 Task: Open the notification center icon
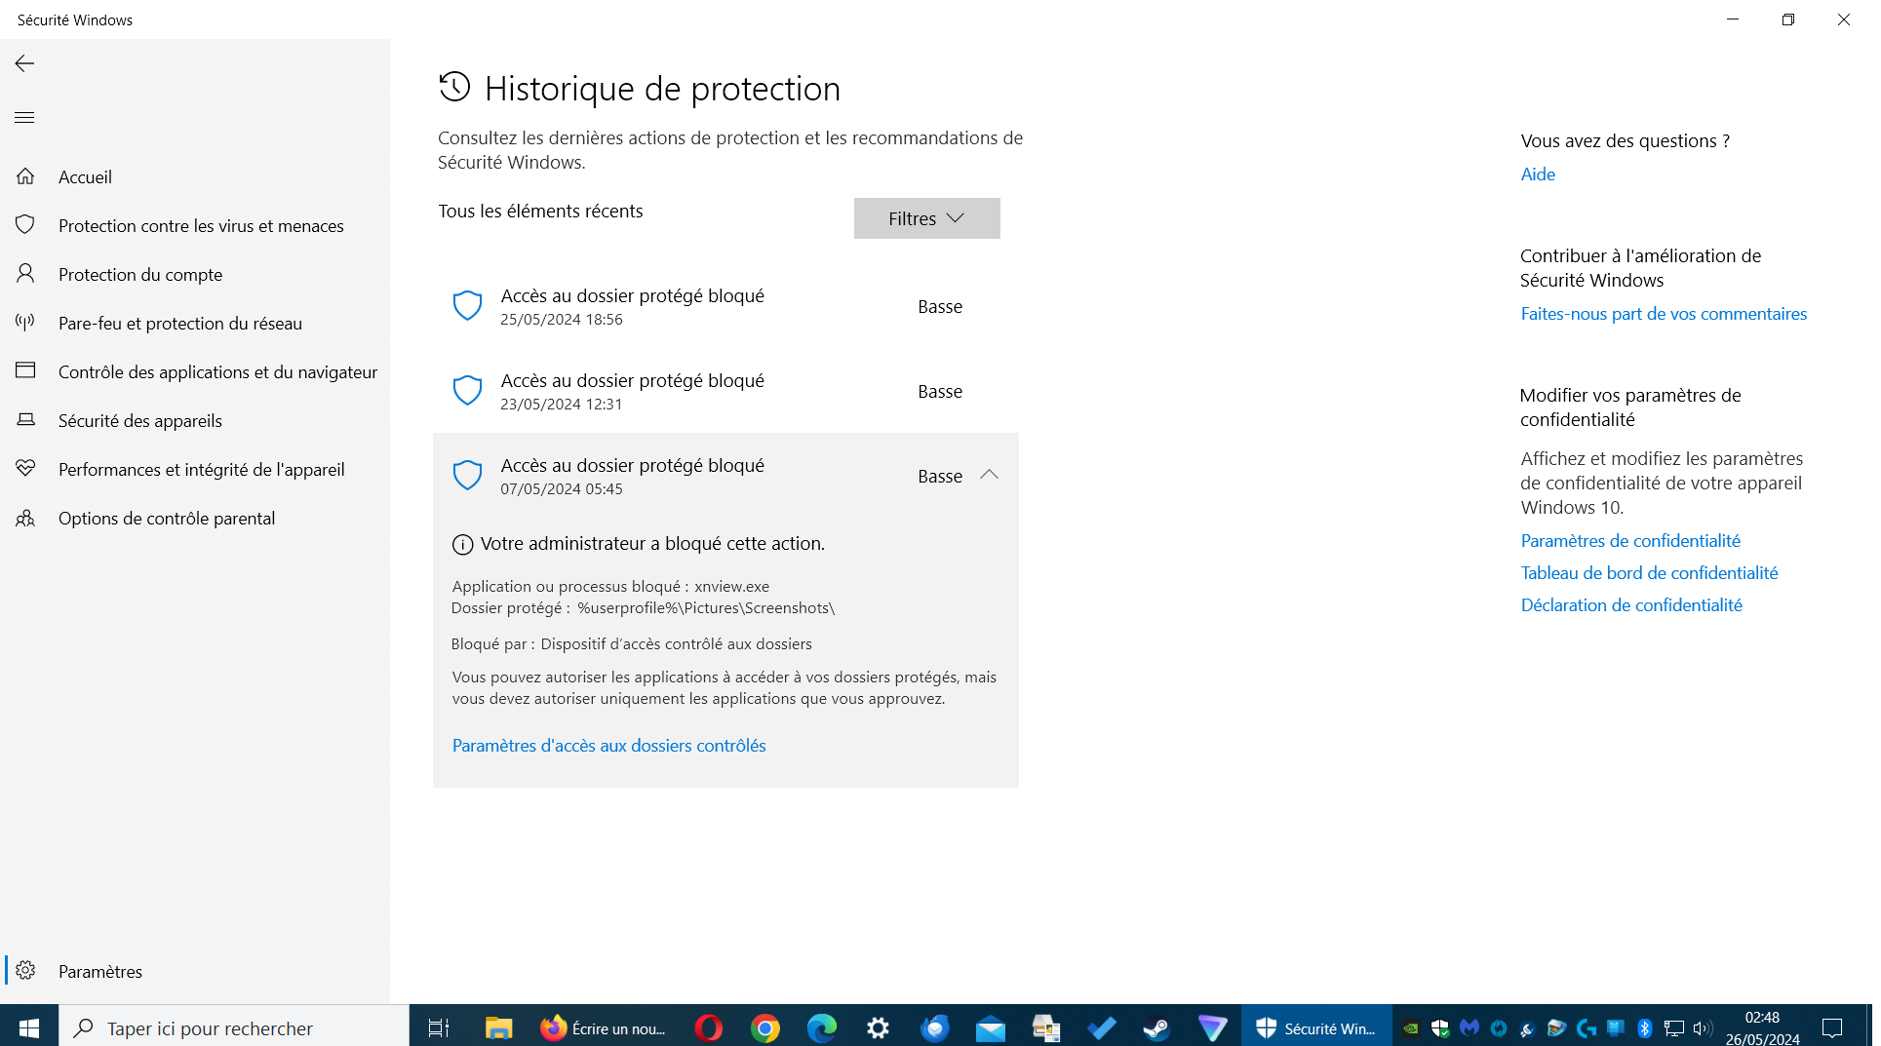(1832, 1027)
